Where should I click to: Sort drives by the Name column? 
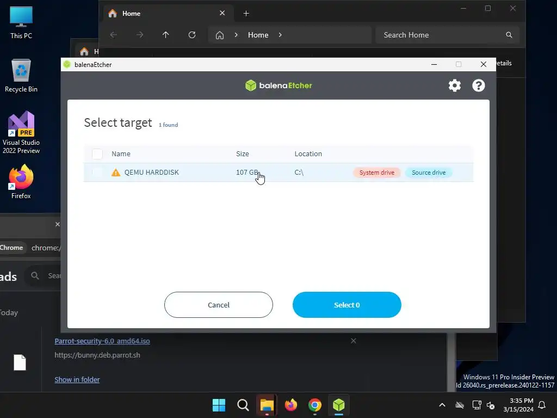(x=121, y=154)
